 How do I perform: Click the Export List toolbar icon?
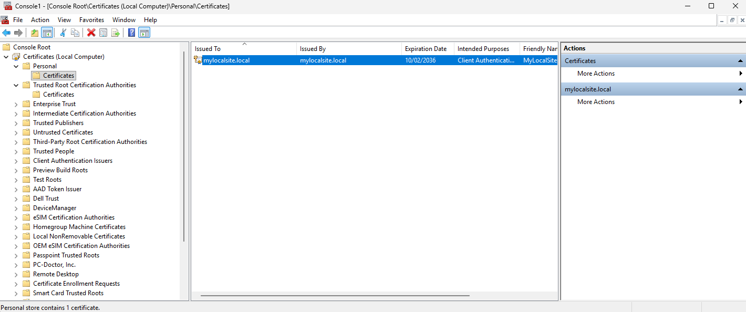116,33
